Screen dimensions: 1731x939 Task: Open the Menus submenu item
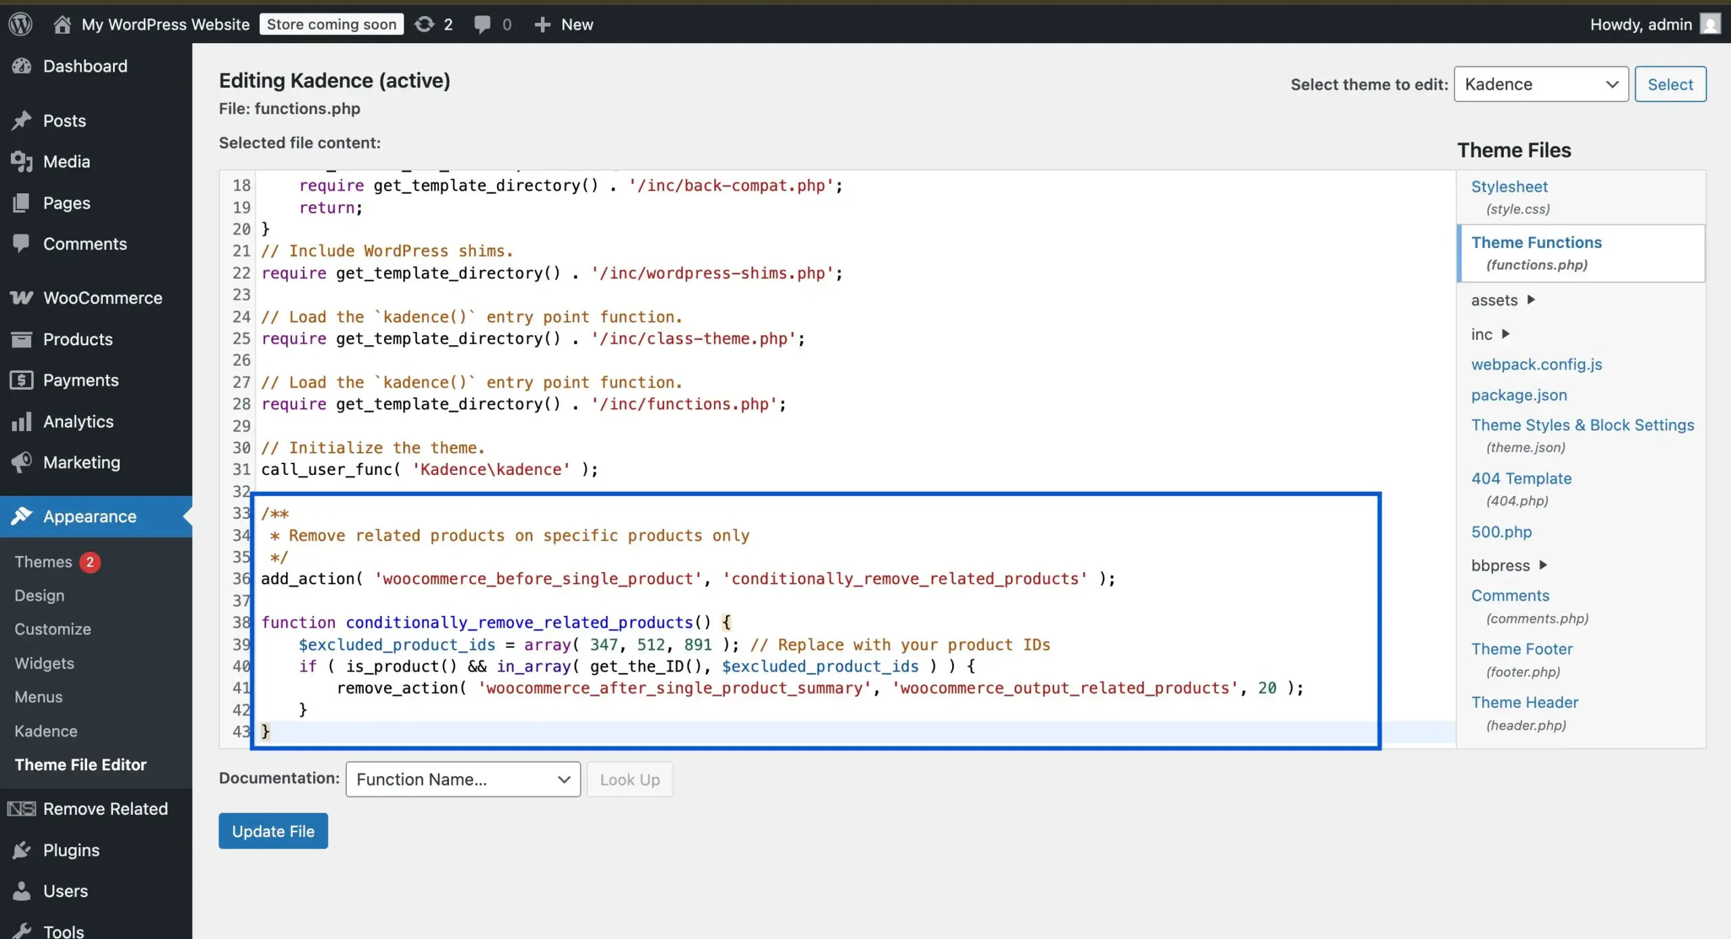pos(39,696)
